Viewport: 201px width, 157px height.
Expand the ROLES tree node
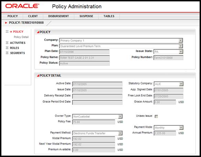point(7,48)
